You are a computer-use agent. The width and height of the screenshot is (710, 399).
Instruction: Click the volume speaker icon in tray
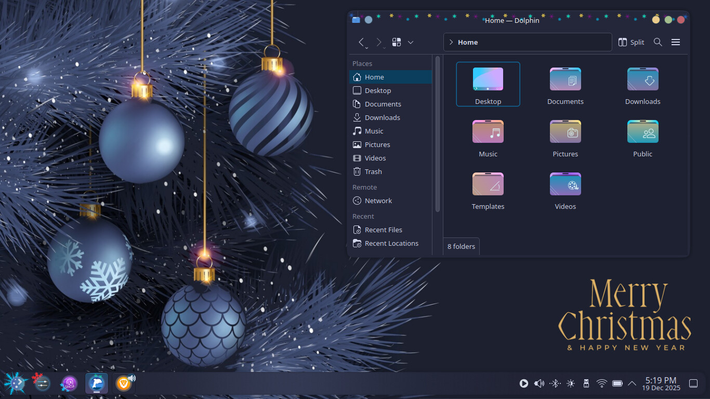[x=539, y=383]
